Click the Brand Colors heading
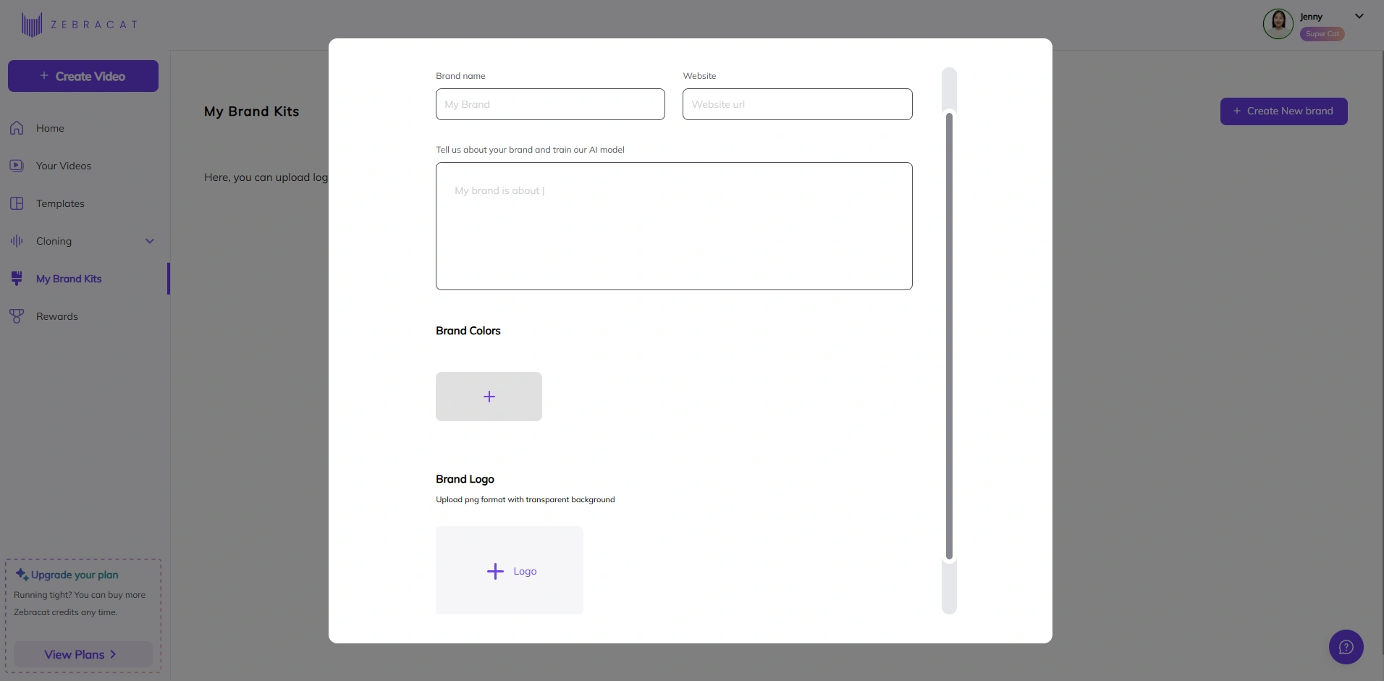The image size is (1384, 681). pos(468,331)
